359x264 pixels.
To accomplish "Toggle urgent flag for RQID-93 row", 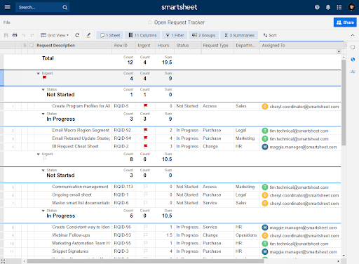I will click(145, 235).
